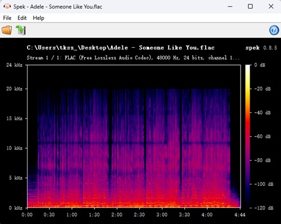Click the 1:30 time label
This screenshot has width=281, height=224.
(94, 214)
